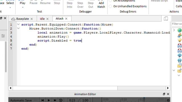Select the ServerScriptService cloud icon
Image resolution: width=182 pixels, height=102 pixels.
[x=179, y=55]
